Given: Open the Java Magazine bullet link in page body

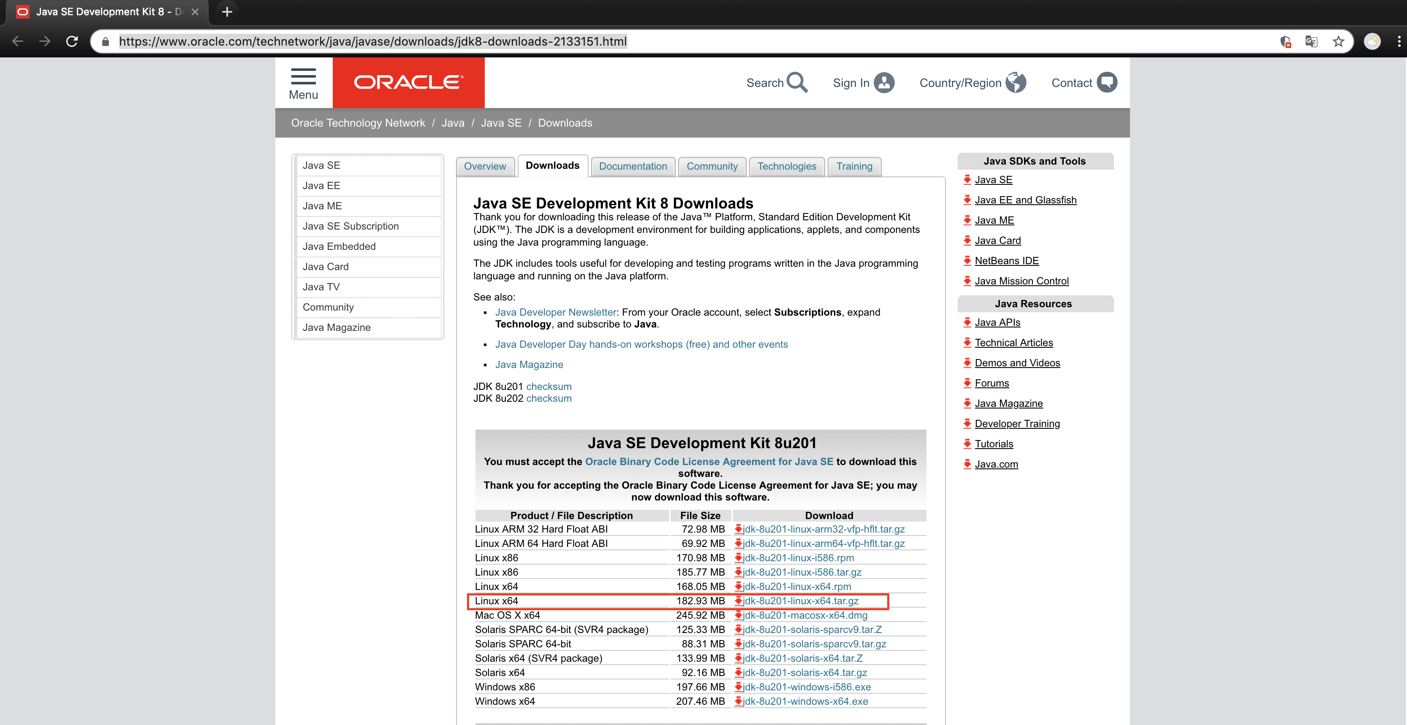Looking at the screenshot, I should point(529,364).
